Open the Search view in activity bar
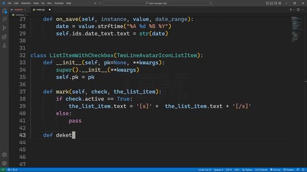 point(4,19)
